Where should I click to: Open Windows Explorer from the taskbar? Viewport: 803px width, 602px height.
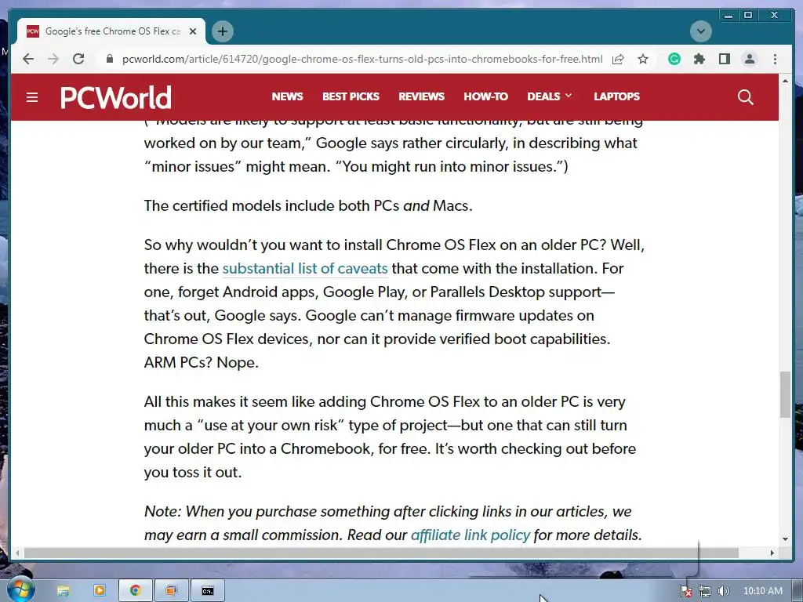click(63, 591)
